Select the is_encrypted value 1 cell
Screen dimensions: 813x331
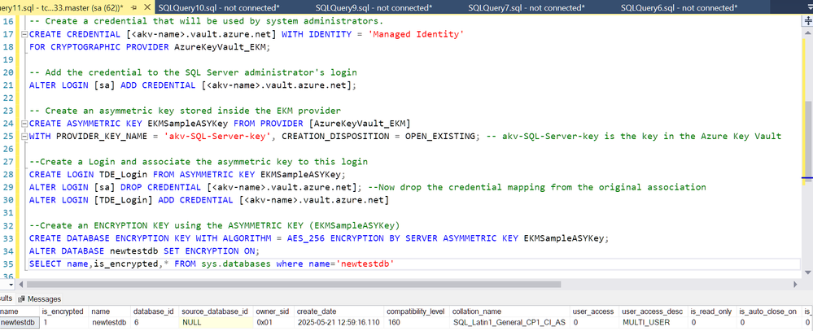point(63,322)
